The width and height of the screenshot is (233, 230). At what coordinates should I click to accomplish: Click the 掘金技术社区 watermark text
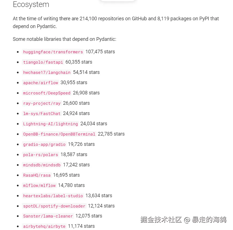[x=161, y=220]
